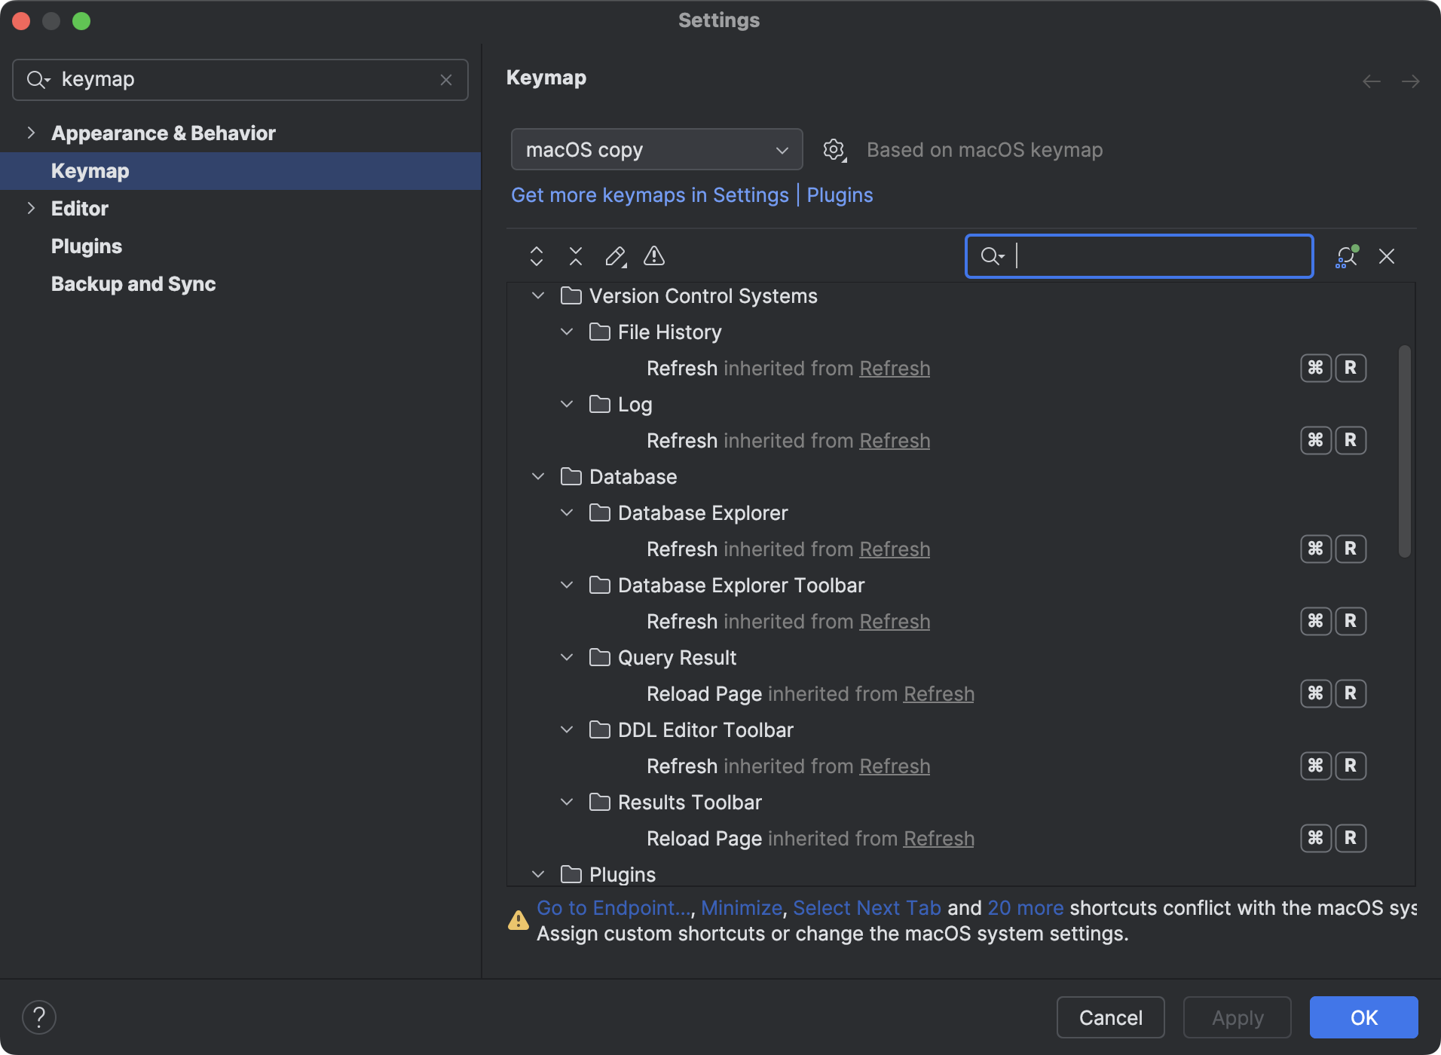Screen dimensions: 1441x1055
Task: Click the forward navigation arrow
Action: point(1412,81)
